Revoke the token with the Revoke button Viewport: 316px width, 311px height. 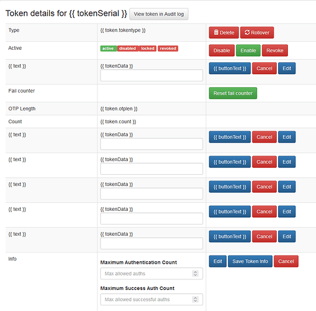(x=275, y=50)
